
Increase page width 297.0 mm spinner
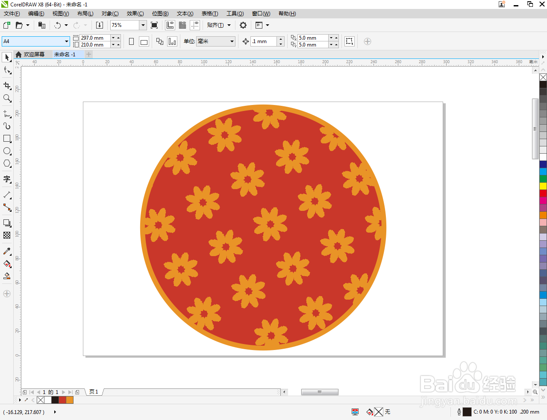pos(118,38)
